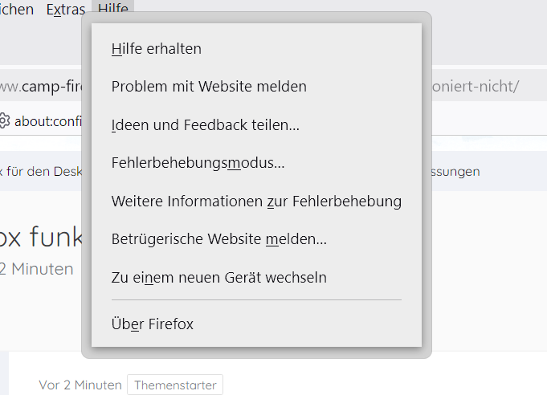Viewport: 547px width, 395px height.
Task: Select Betrügerische Website melden
Action: [219, 239]
